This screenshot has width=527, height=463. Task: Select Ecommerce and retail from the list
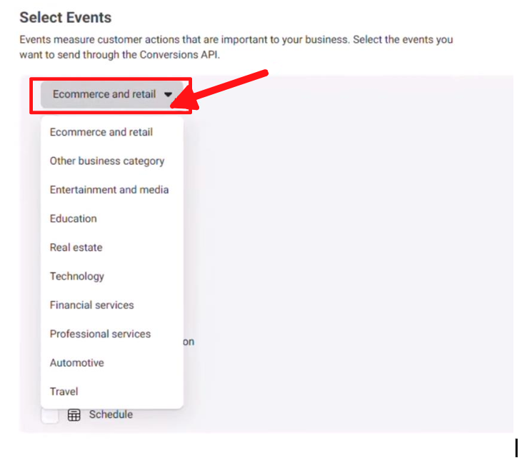coord(101,132)
